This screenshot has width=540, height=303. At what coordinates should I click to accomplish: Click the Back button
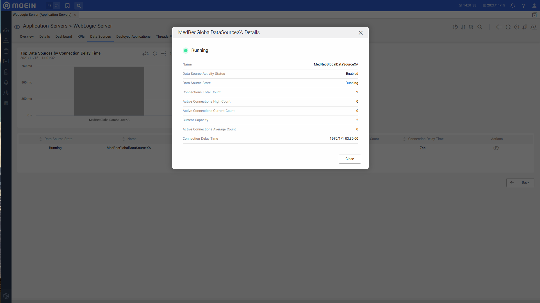pos(520,182)
